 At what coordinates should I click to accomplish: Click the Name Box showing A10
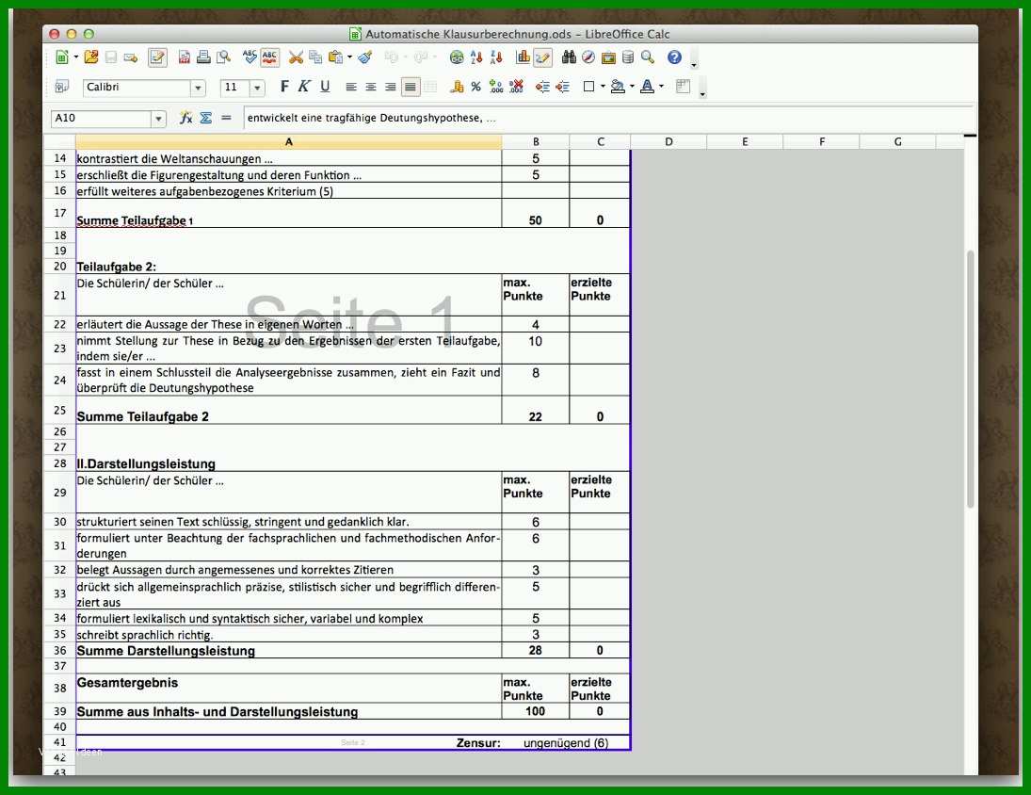pyautogui.click(x=102, y=119)
